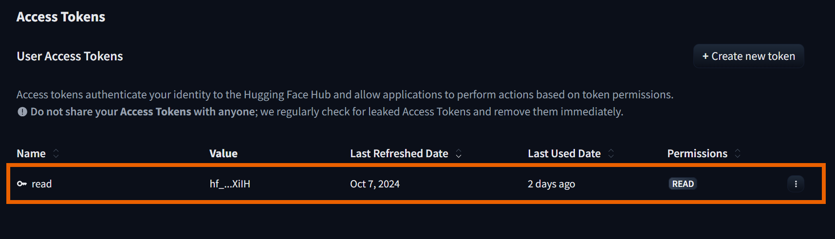Click the hf_...XilH token value
This screenshot has width=835, height=239.
coord(230,184)
